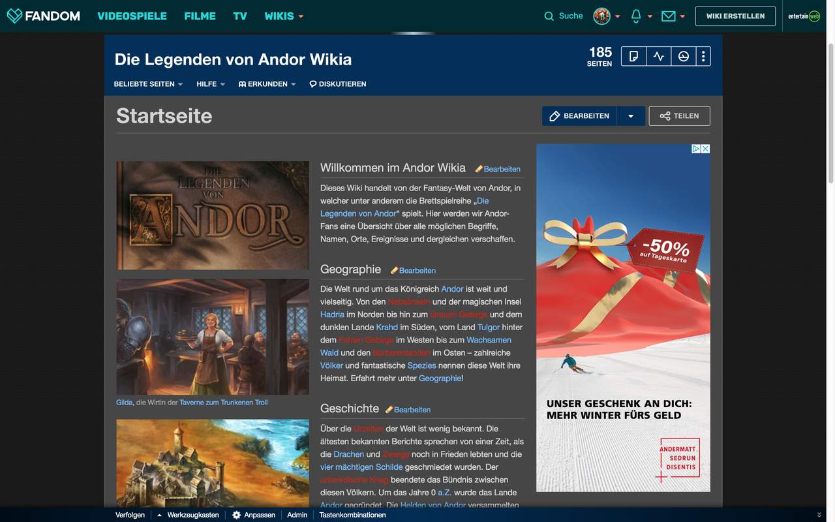Open the Spezies link
This screenshot has width=835, height=522.
[421, 365]
